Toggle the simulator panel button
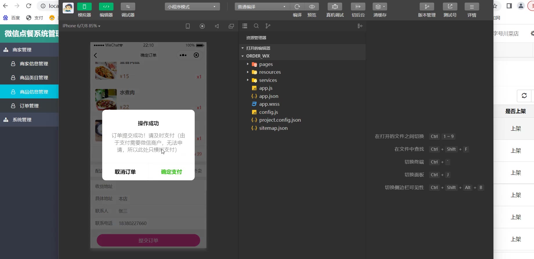 [84, 7]
